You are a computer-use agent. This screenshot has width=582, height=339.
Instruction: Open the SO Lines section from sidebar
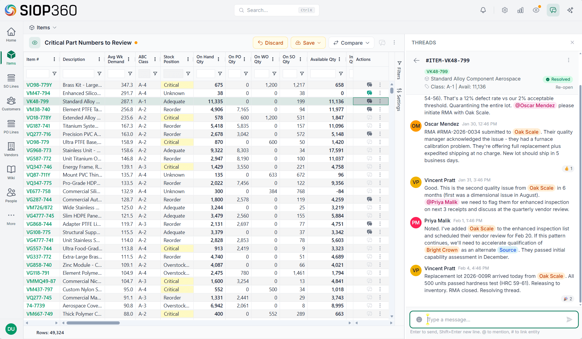[11, 80]
